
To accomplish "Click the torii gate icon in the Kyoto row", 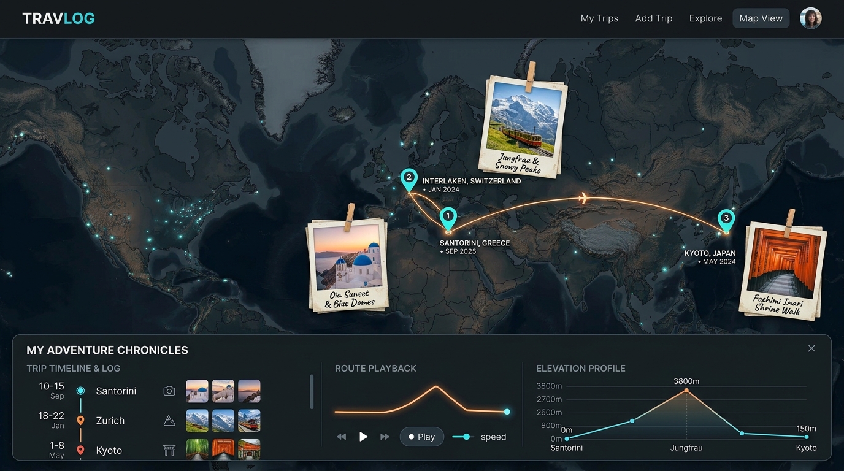I will coord(169,450).
